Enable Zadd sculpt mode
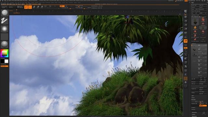This screenshot has width=208, height=117. click(62, 6)
